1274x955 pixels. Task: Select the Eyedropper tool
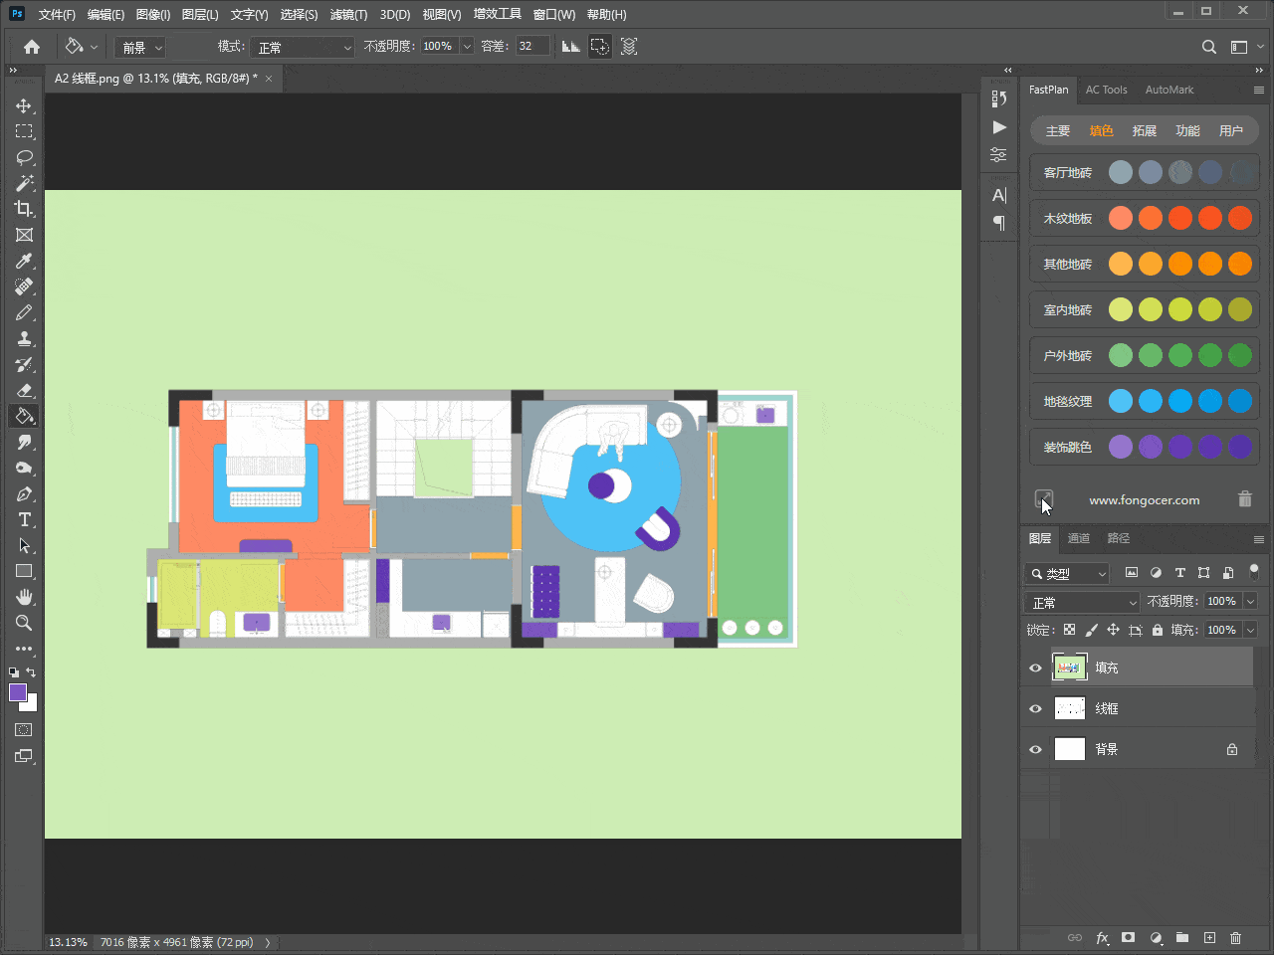click(x=24, y=261)
